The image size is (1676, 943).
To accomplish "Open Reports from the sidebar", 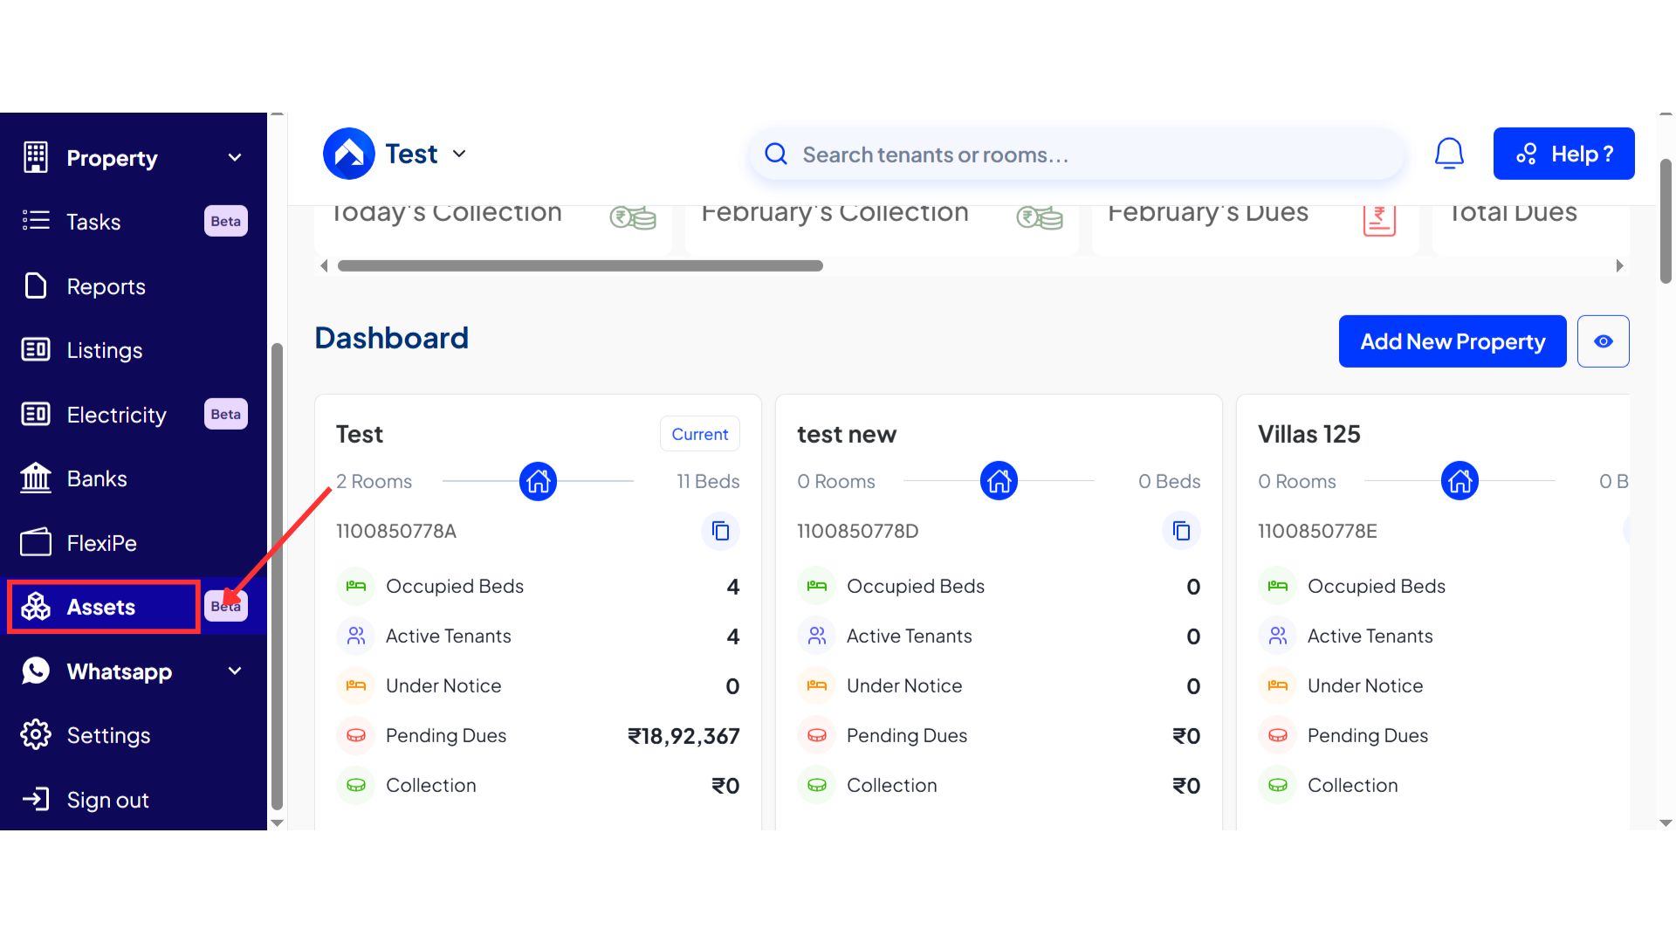I will point(105,286).
